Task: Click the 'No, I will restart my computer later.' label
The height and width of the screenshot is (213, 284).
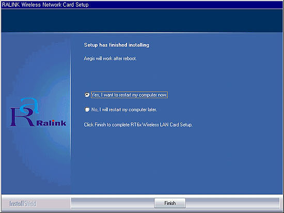Action: pos(124,110)
